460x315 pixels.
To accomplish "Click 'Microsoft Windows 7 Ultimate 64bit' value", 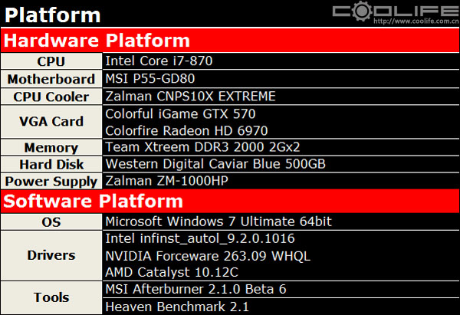I will click(219, 221).
